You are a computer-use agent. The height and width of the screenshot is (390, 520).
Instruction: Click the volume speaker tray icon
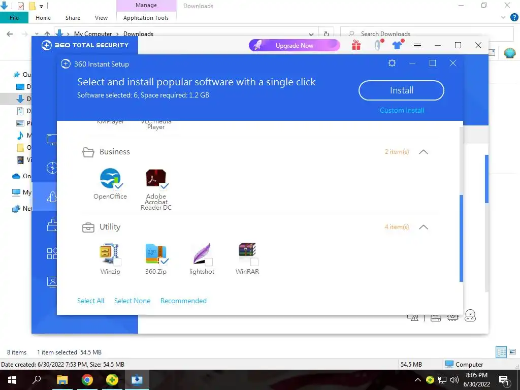click(x=454, y=380)
